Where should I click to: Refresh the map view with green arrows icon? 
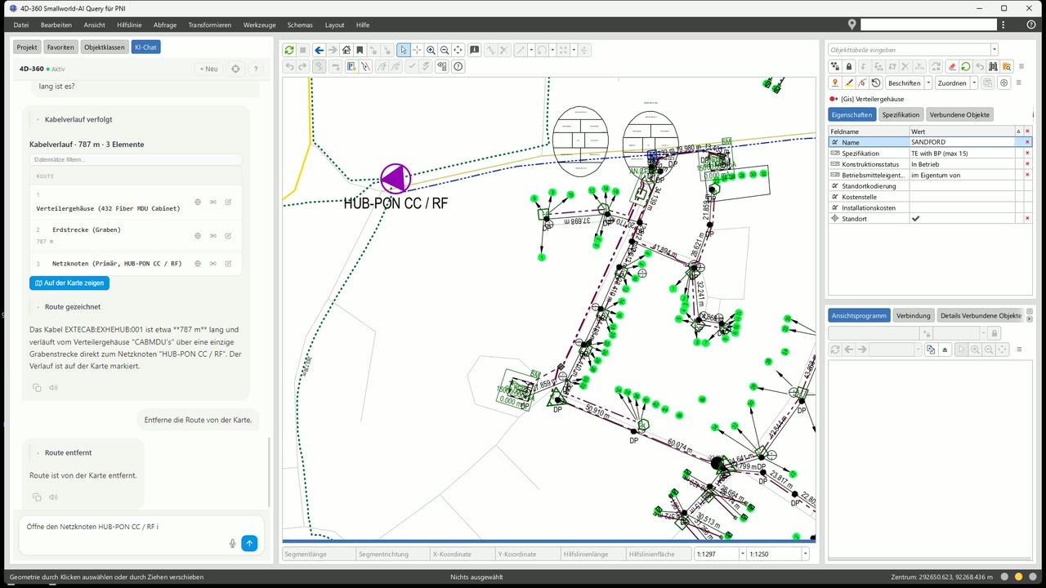pyautogui.click(x=289, y=50)
